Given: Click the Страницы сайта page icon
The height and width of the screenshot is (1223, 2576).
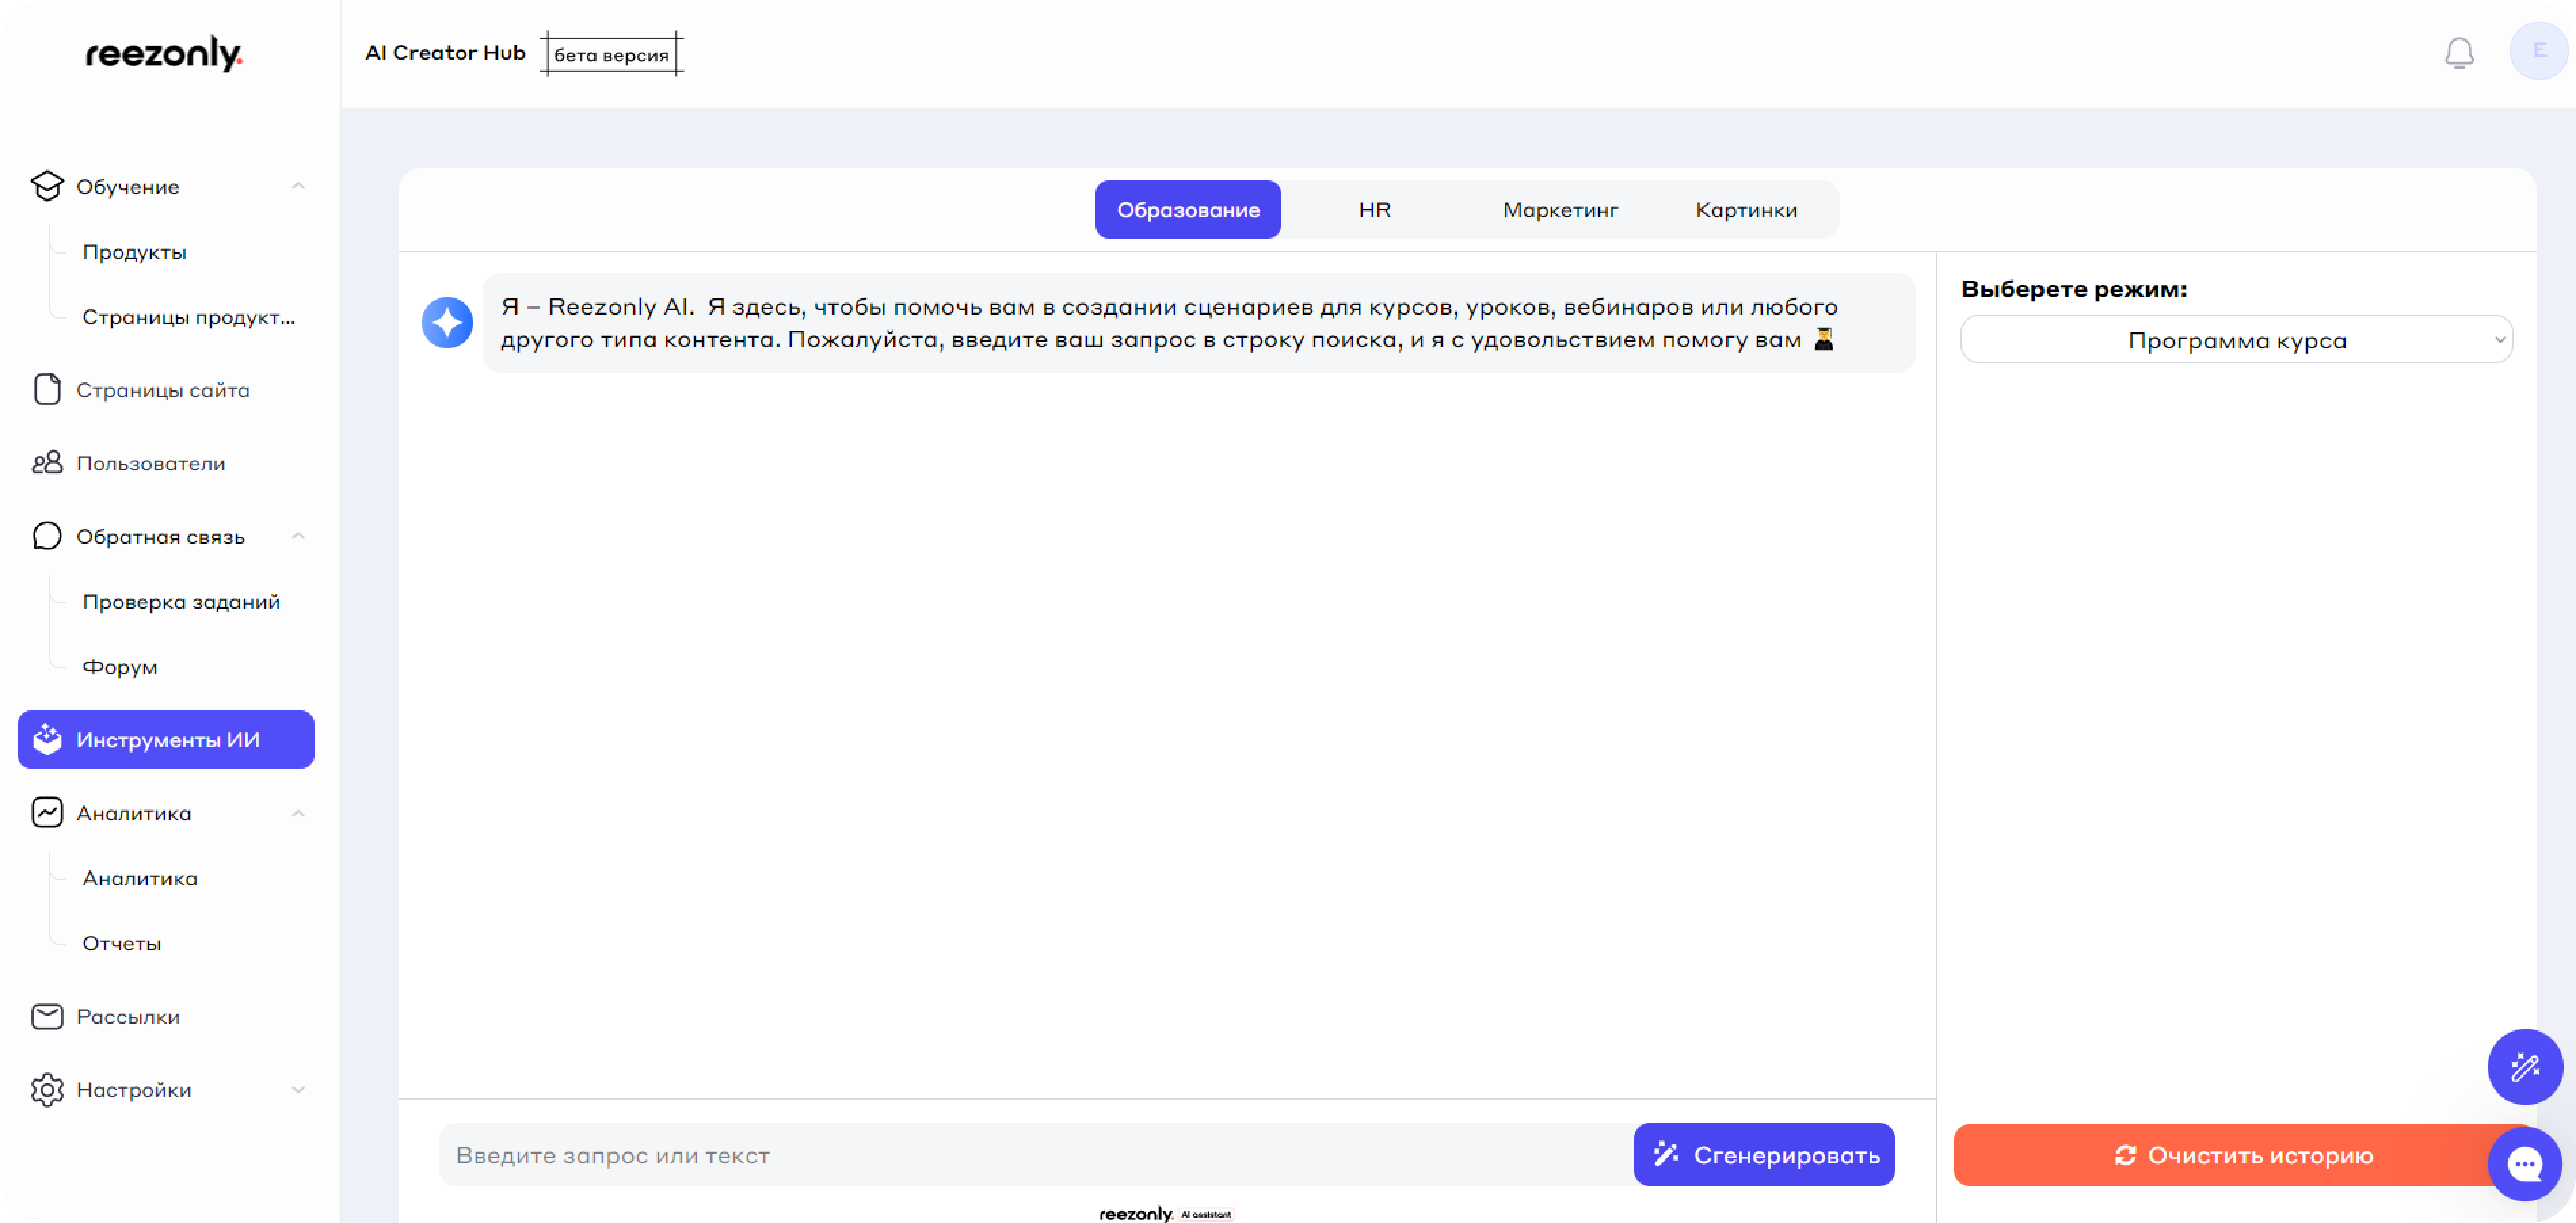Looking at the screenshot, I should click(x=47, y=390).
